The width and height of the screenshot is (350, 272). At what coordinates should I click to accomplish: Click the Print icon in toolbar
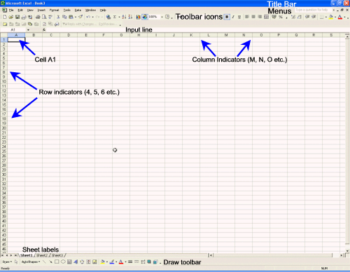tap(38, 17)
